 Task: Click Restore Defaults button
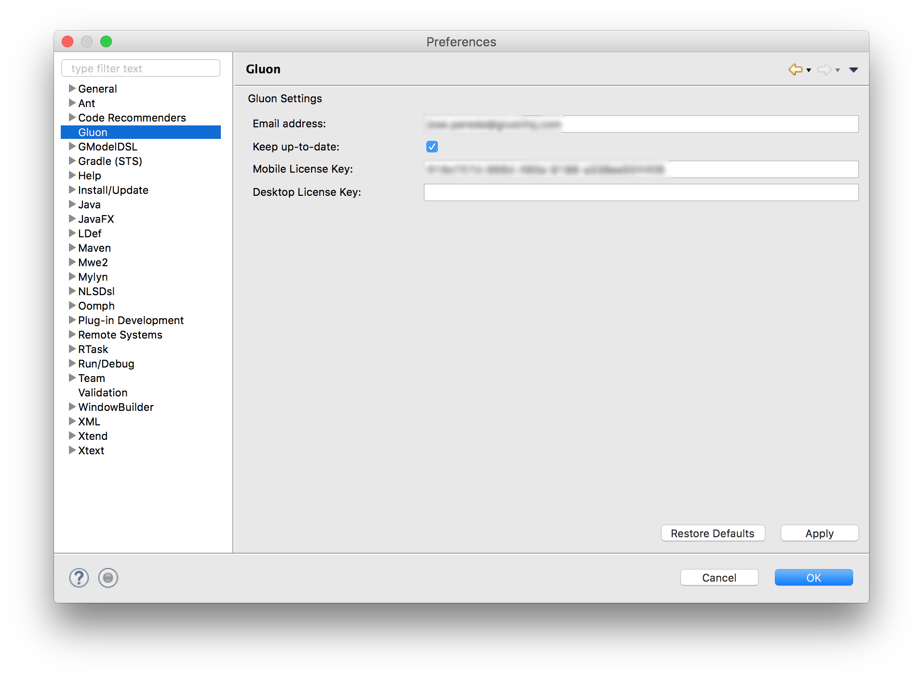pyautogui.click(x=713, y=533)
